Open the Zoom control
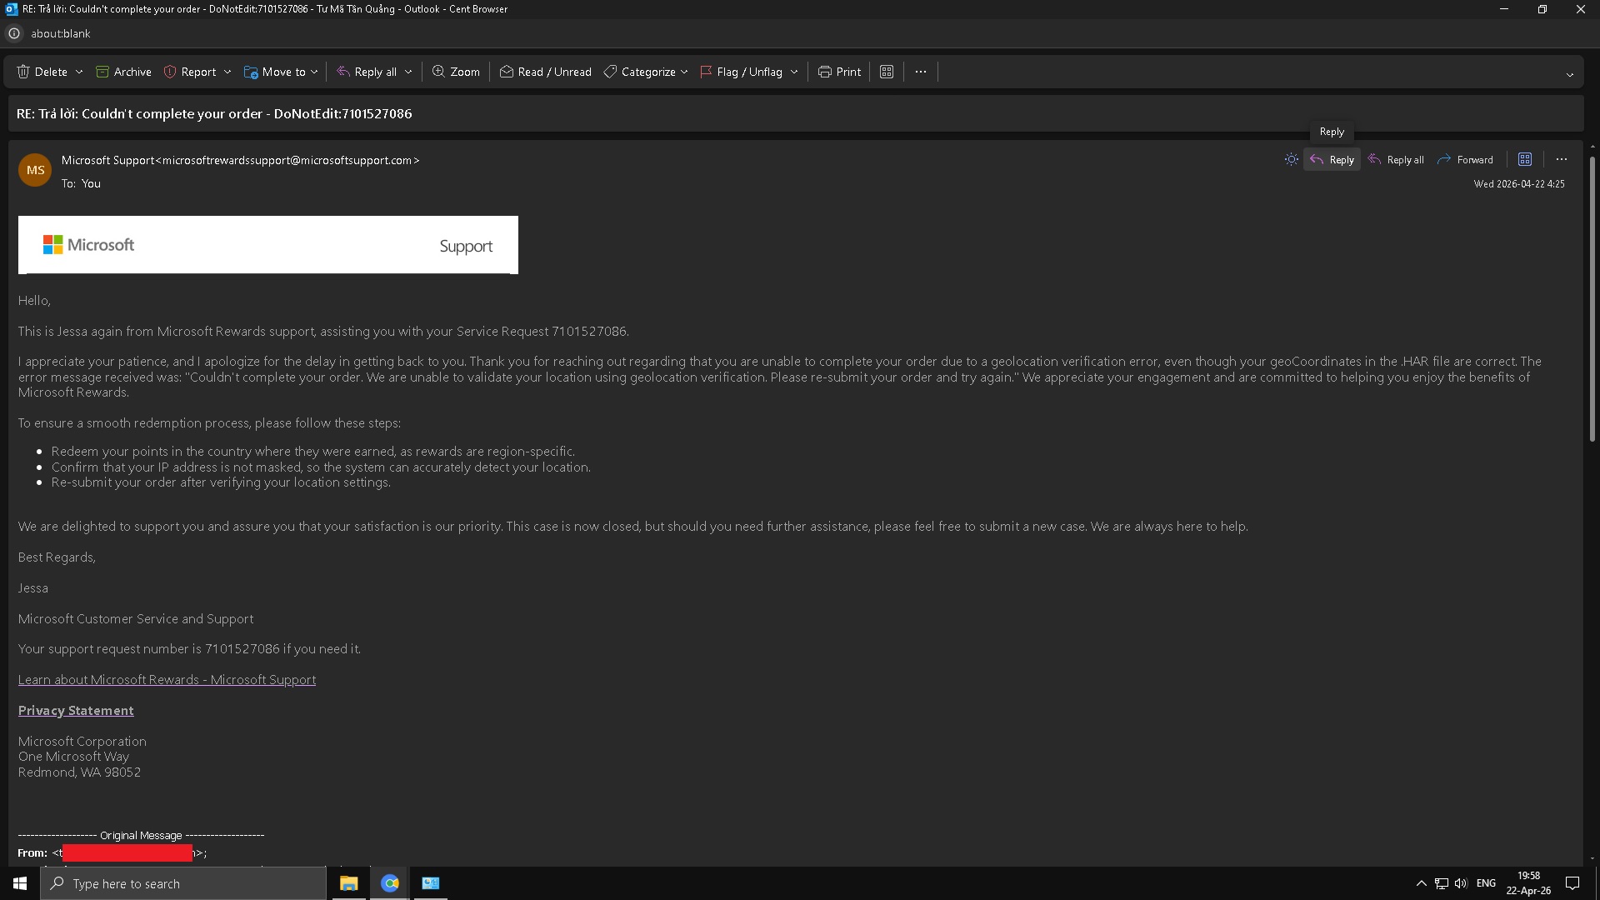Screen dimensions: 1600x900 456,72
